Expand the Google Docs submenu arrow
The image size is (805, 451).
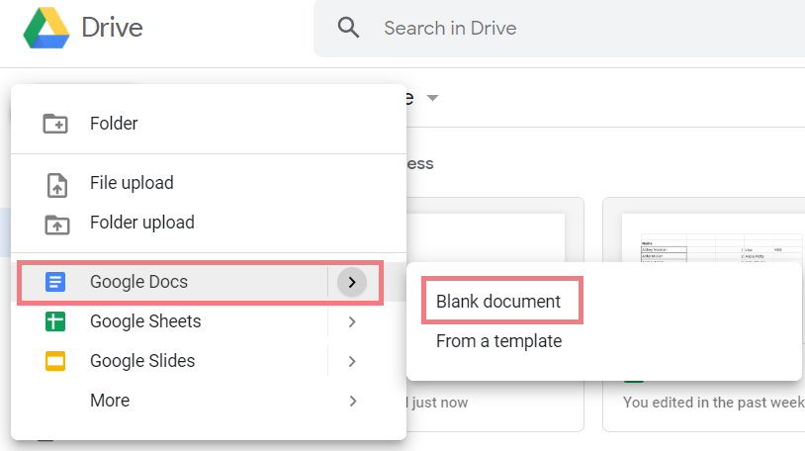click(x=352, y=282)
